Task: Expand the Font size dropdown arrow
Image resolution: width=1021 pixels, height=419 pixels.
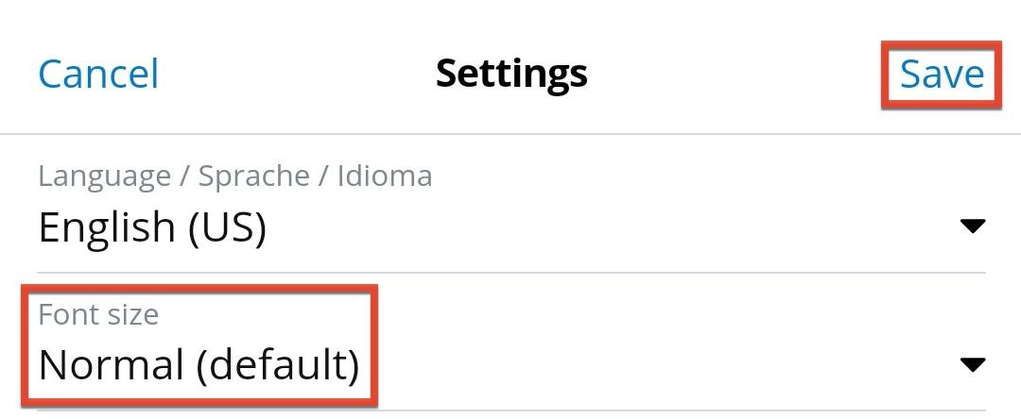Action: [x=972, y=363]
